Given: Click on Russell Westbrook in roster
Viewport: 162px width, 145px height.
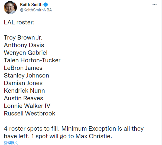Looking at the screenshot, I should point(30,114).
